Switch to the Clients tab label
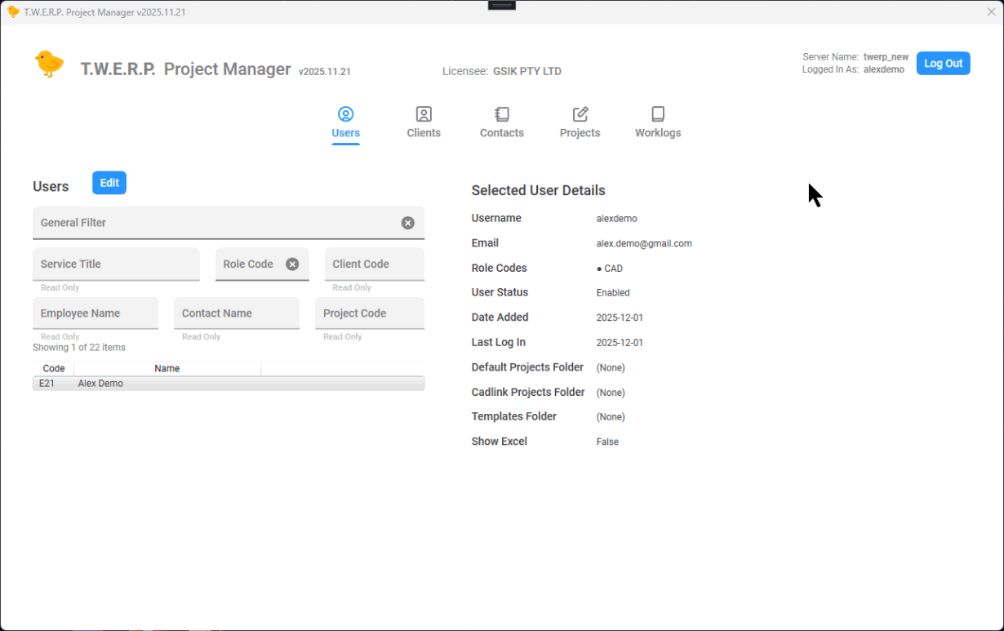 click(x=424, y=133)
